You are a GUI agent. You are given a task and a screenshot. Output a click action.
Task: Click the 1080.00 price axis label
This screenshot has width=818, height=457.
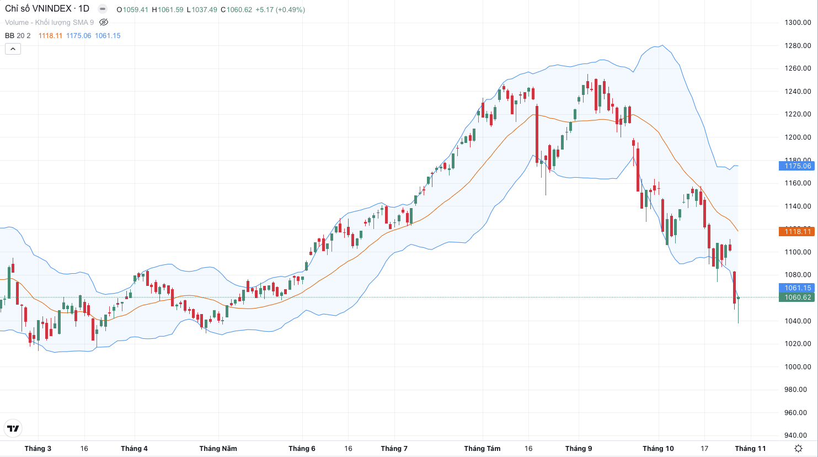(798, 275)
